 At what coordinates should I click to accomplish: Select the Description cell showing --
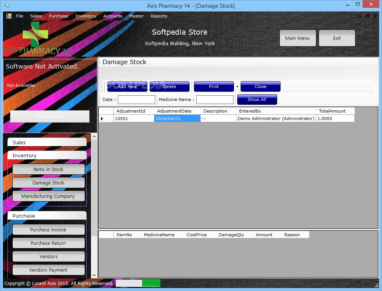pyautogui.click(x=218, y=118)
